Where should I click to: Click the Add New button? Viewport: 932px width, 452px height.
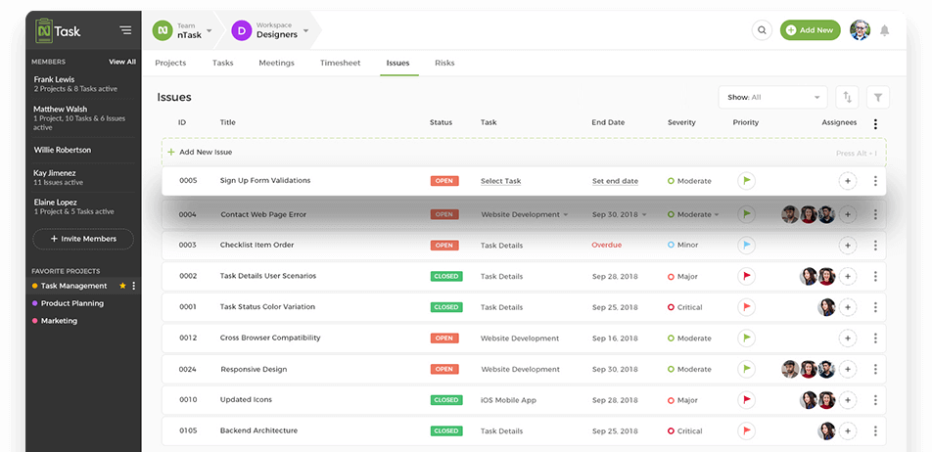[x=810, y=30]
